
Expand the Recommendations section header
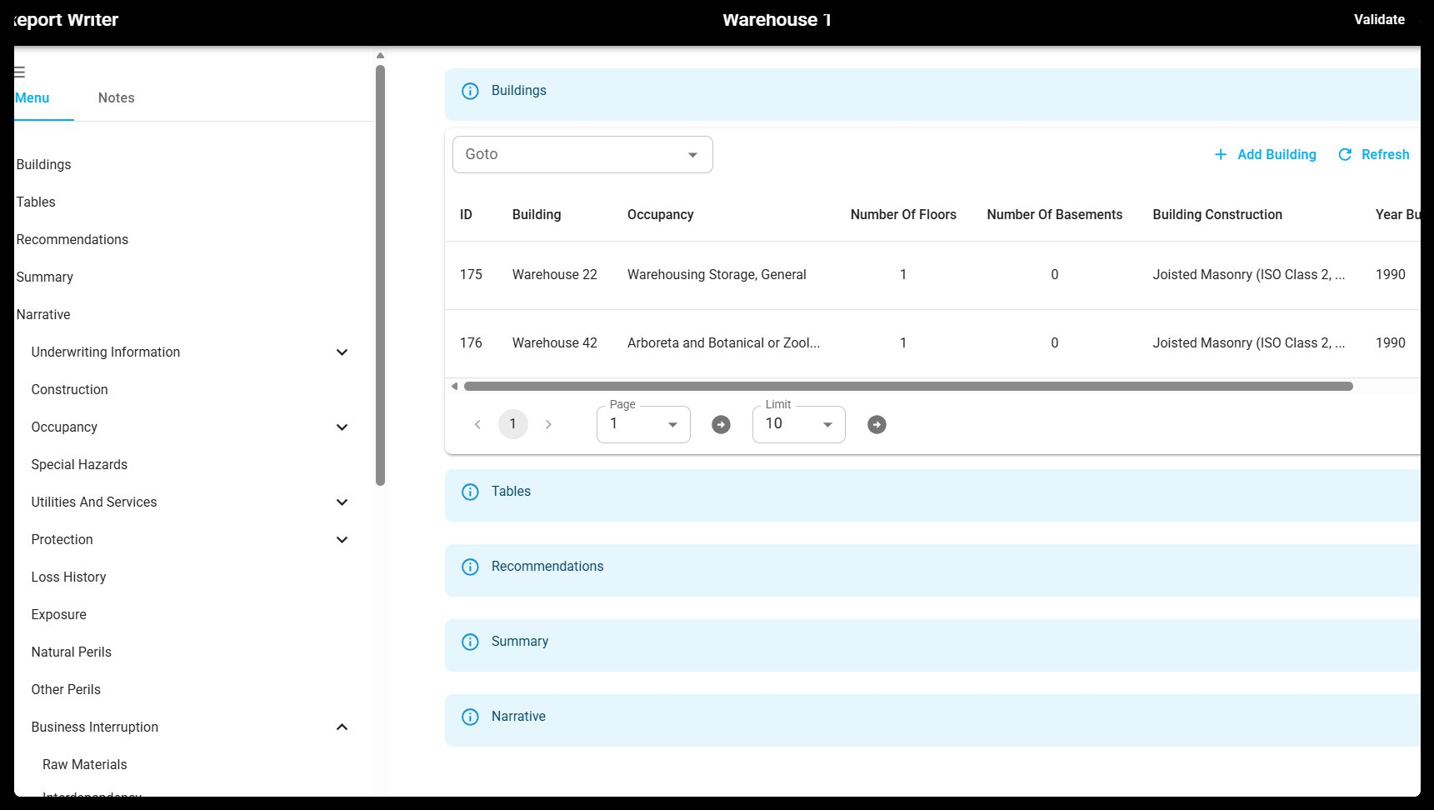pos(932,570)
